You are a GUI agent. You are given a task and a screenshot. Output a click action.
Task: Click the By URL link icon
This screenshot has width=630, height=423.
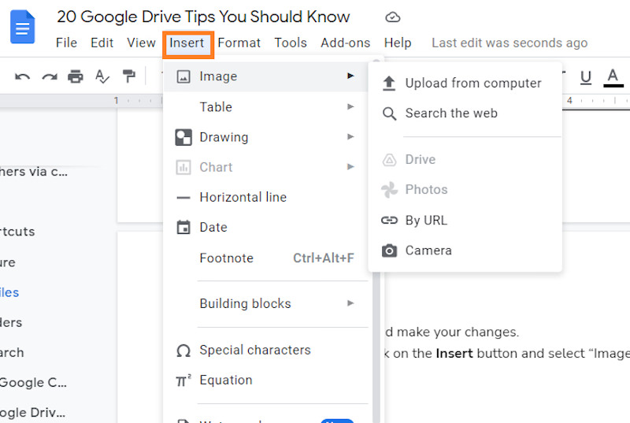(x=389, y=220)
